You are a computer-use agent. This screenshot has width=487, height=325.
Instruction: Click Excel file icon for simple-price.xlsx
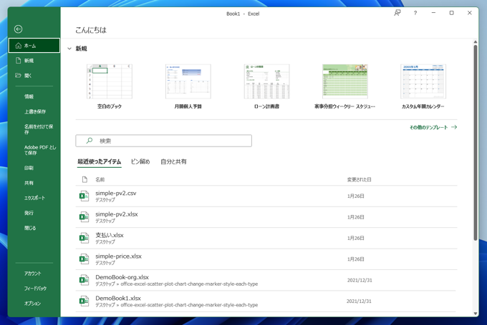84,259
